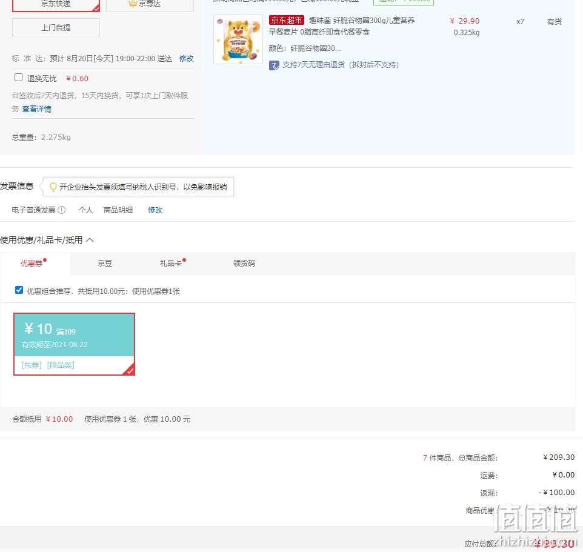Deselect the ¥10 满109 coupon card

coord(75,344)
